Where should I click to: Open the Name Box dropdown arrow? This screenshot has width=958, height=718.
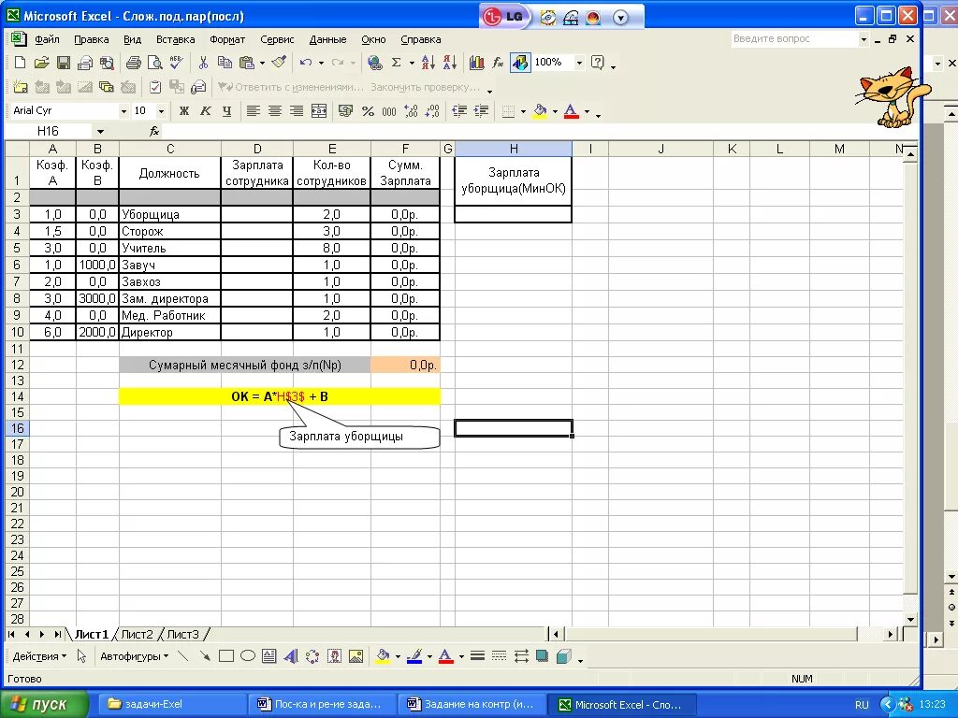(100, 131)
